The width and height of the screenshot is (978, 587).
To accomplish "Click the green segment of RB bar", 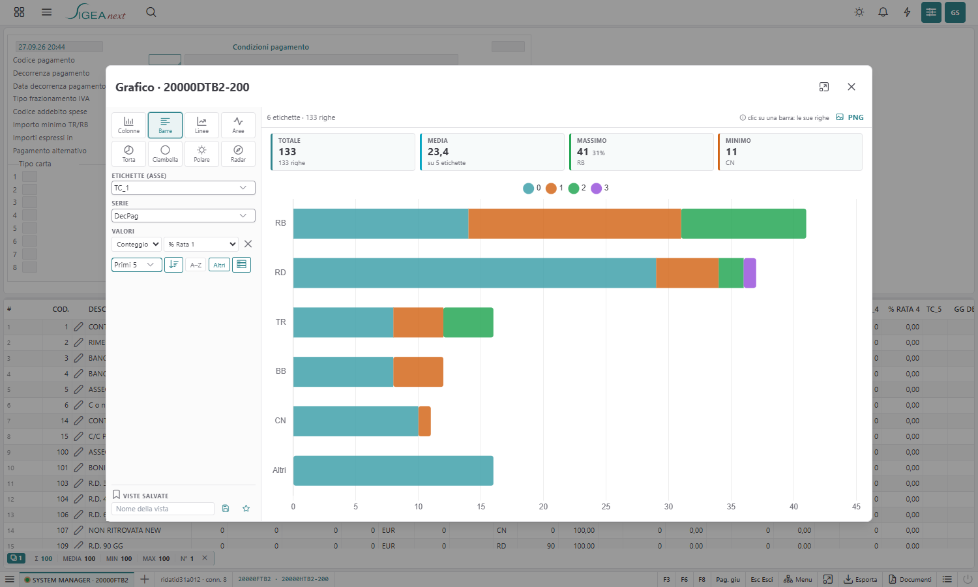I will (744, 224).
